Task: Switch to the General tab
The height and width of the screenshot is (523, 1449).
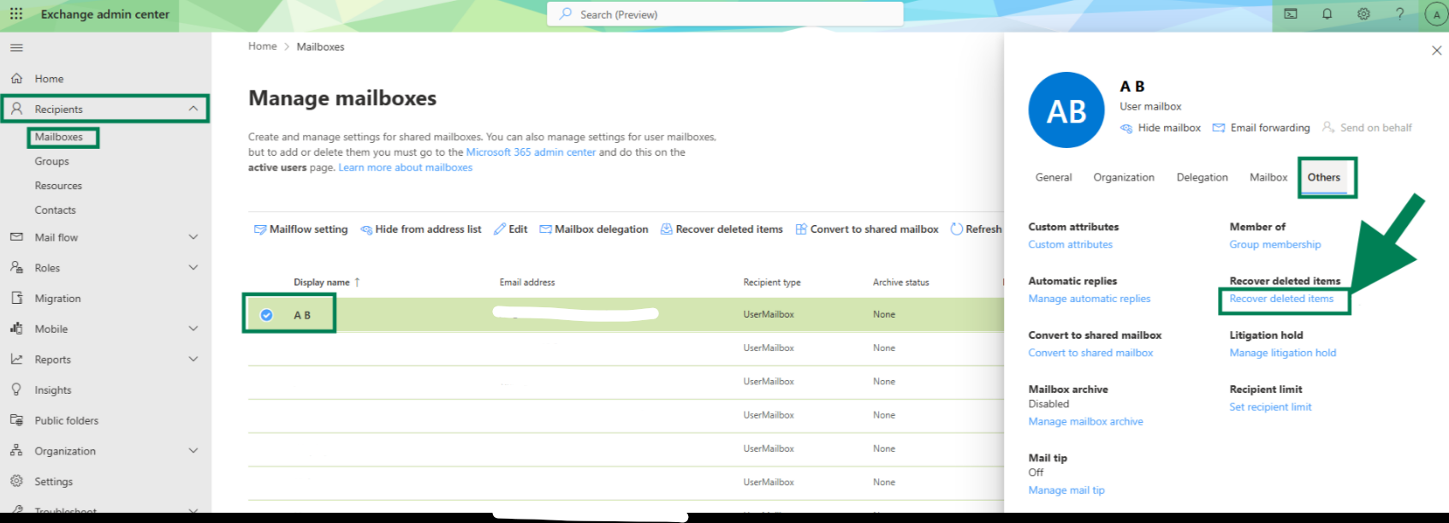Action: pos(1054,177)
